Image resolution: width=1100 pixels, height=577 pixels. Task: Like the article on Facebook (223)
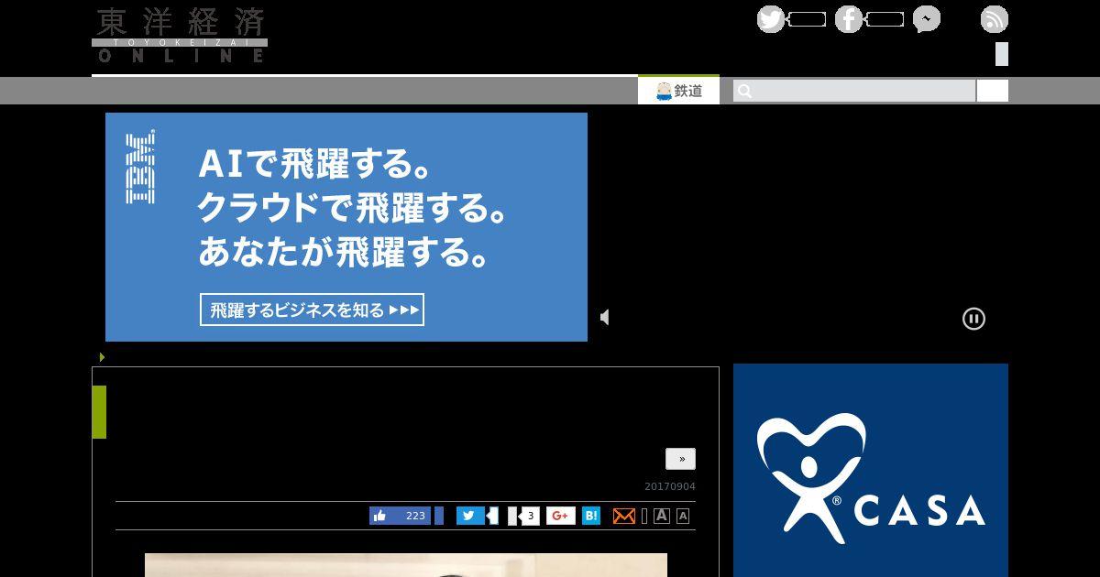coord(400,516)
